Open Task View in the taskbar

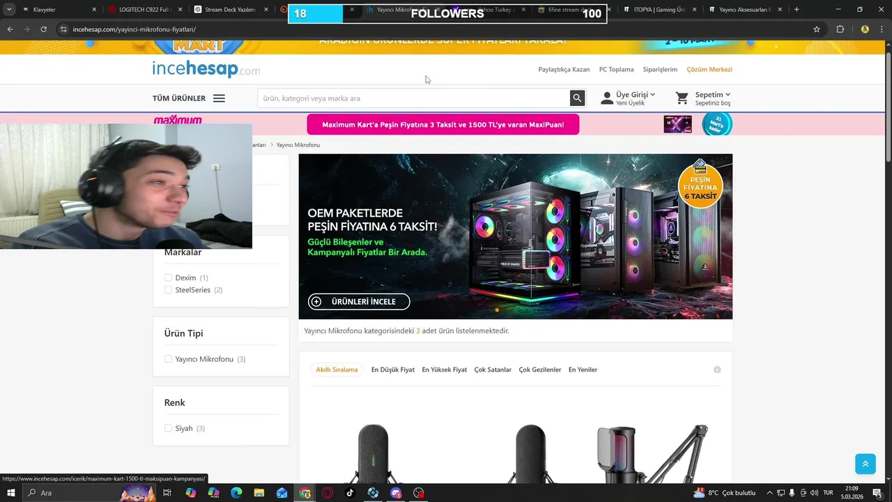[x=167, y=493]
